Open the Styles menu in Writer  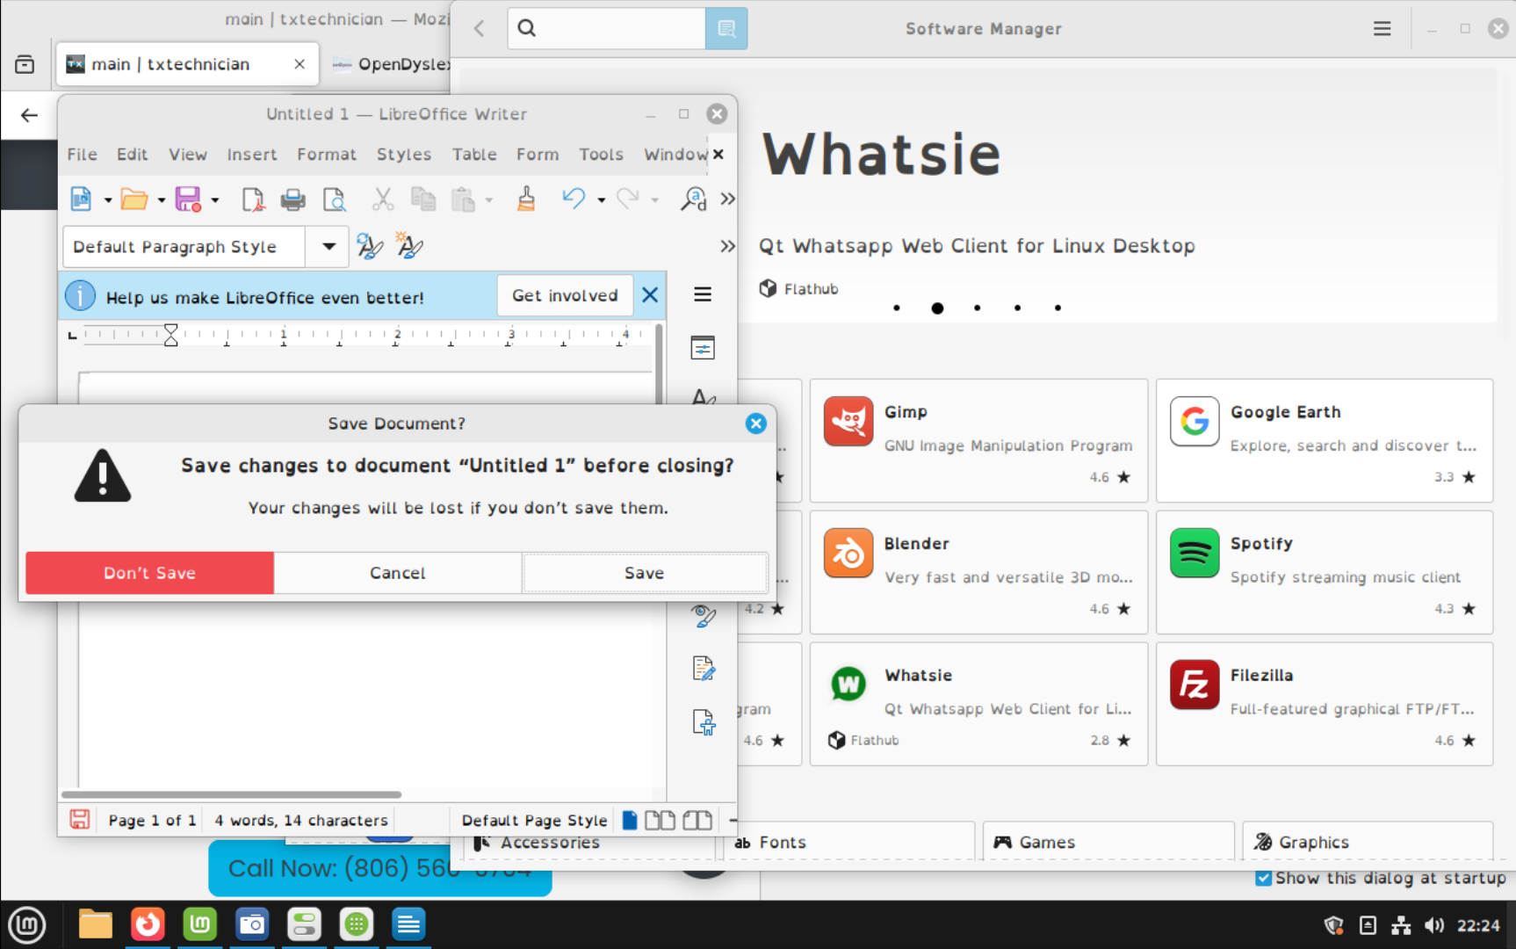point(404,155)
